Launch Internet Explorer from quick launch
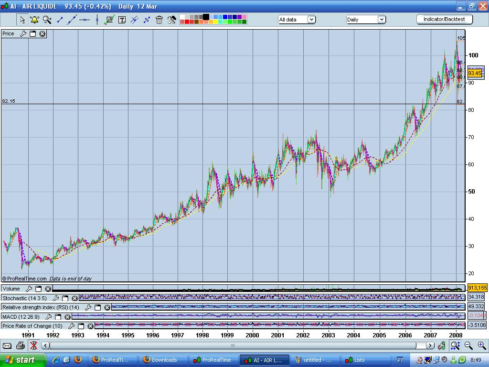 tap(56, 360)
